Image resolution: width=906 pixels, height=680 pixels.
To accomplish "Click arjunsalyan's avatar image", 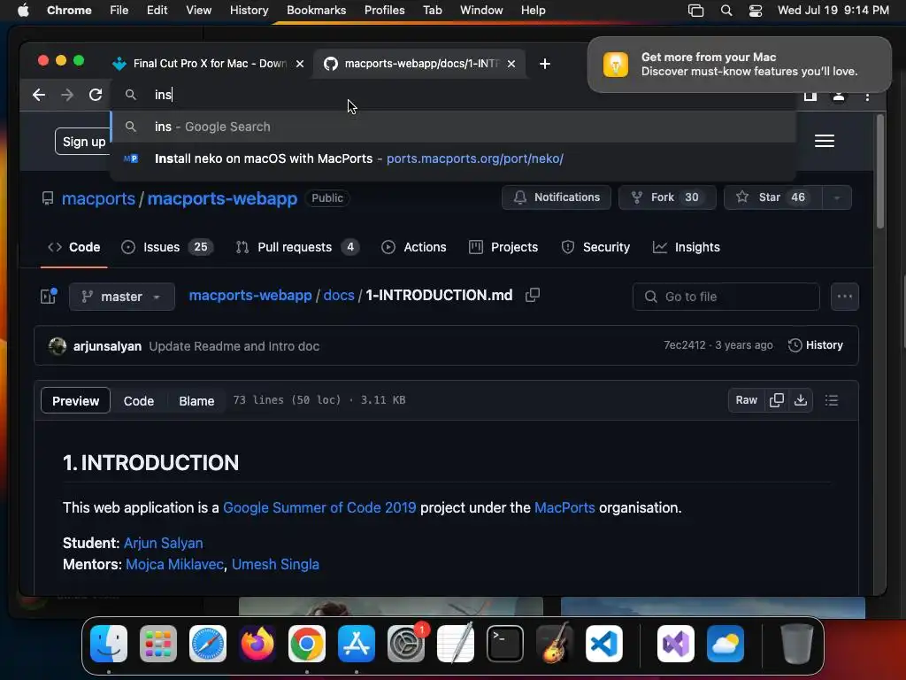I will (58, 346).
